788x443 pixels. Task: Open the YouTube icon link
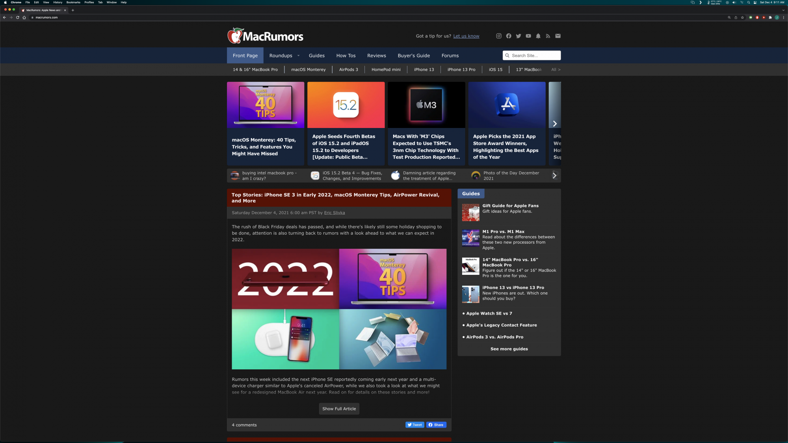click(x=528, y=36)
